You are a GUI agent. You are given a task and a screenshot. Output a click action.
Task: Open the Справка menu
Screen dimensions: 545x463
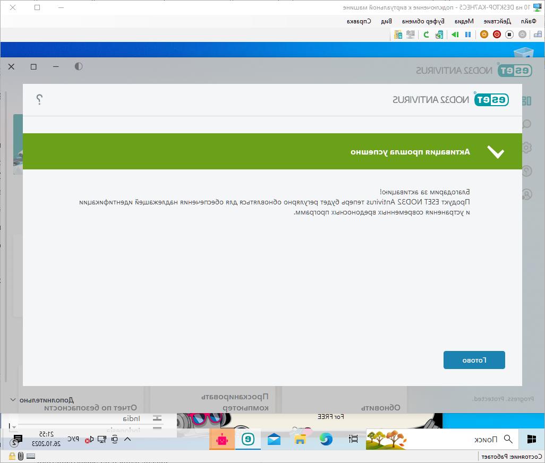pyautogui.click(x=359, y=21)
